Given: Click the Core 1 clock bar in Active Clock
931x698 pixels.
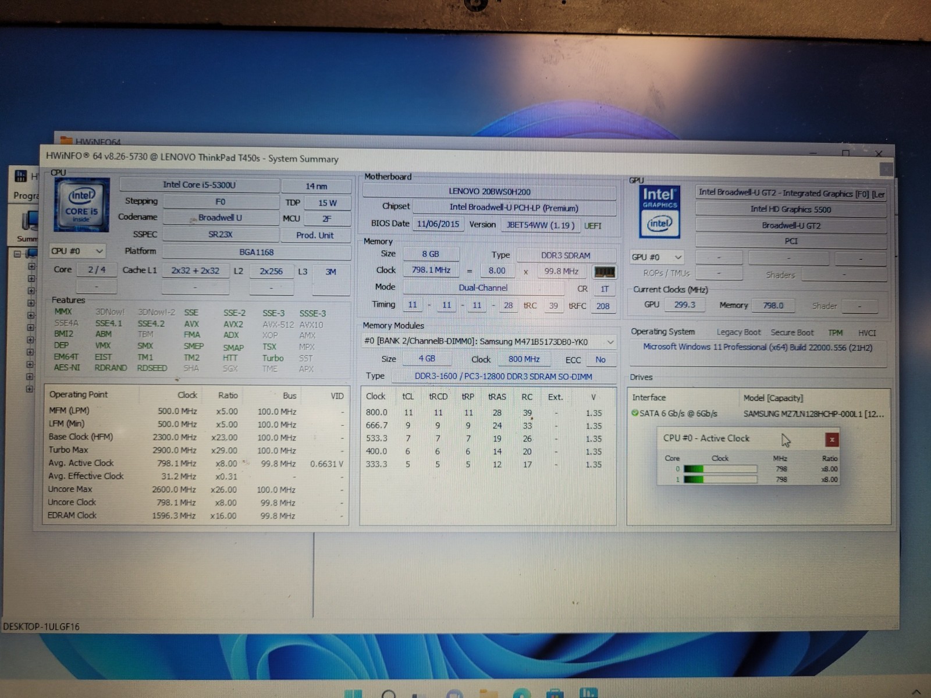Looking at the screenshot, I should coord(720,479).
